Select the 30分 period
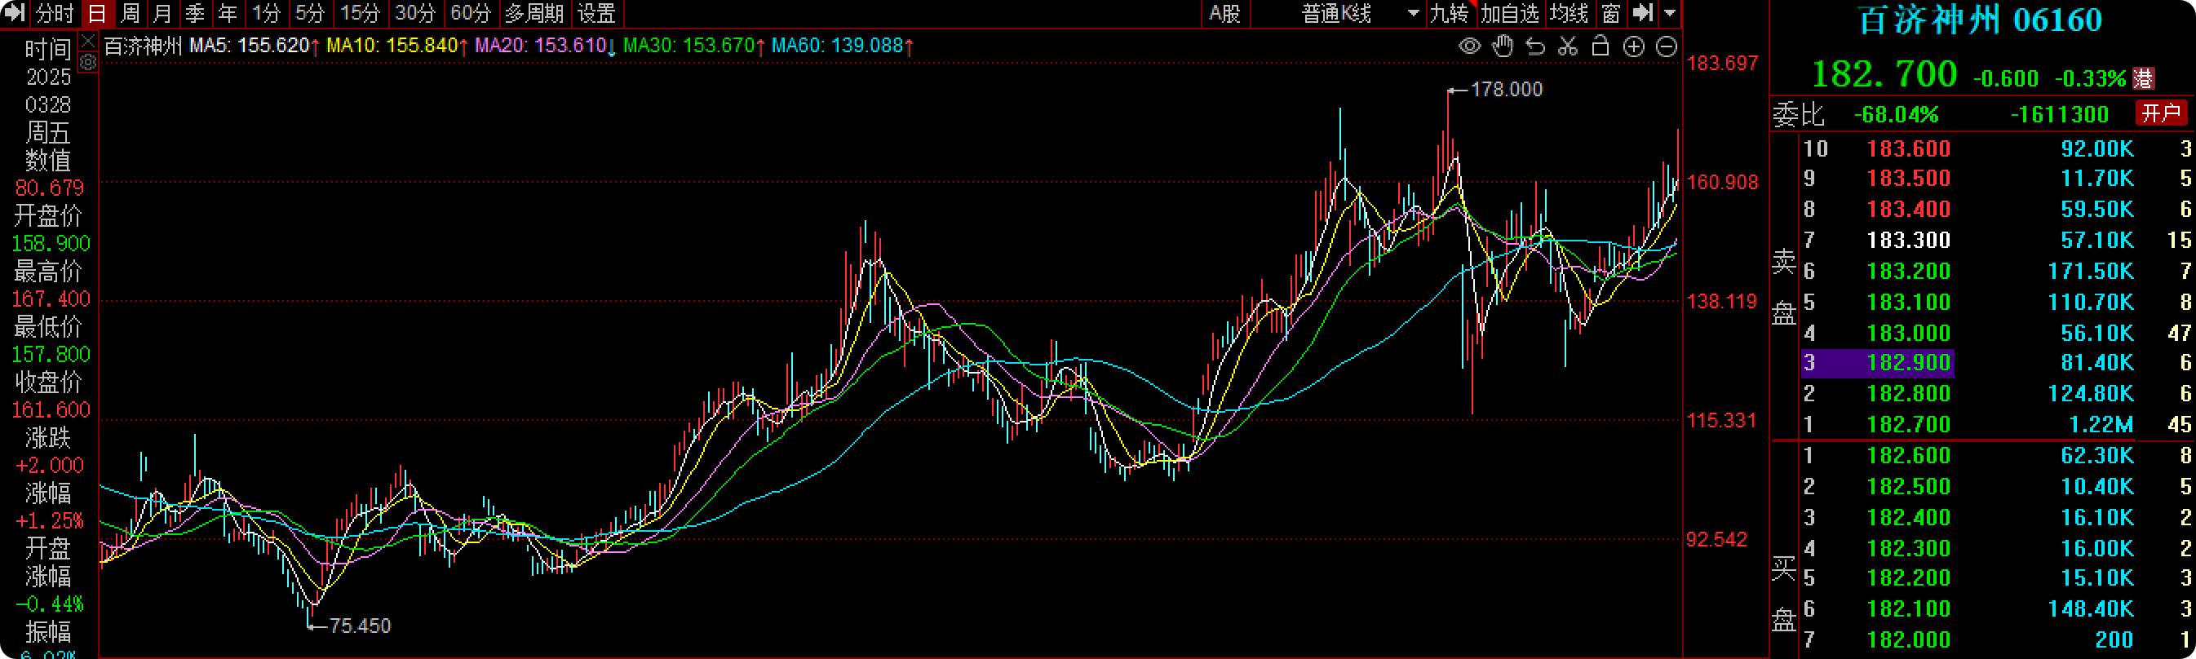 point(415,14)
